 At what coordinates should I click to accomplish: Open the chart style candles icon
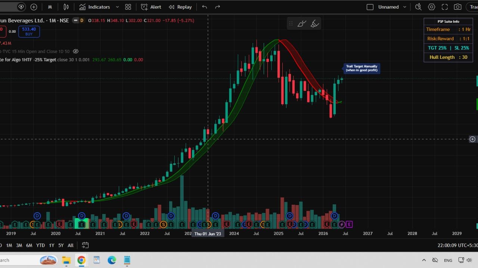(66, 7)
